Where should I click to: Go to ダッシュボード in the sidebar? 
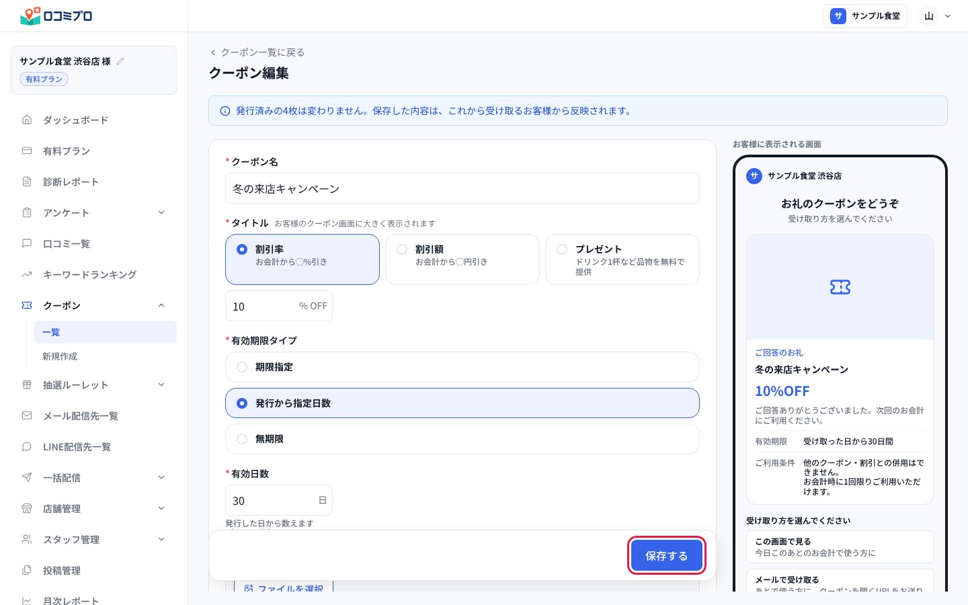click(94, 120)
